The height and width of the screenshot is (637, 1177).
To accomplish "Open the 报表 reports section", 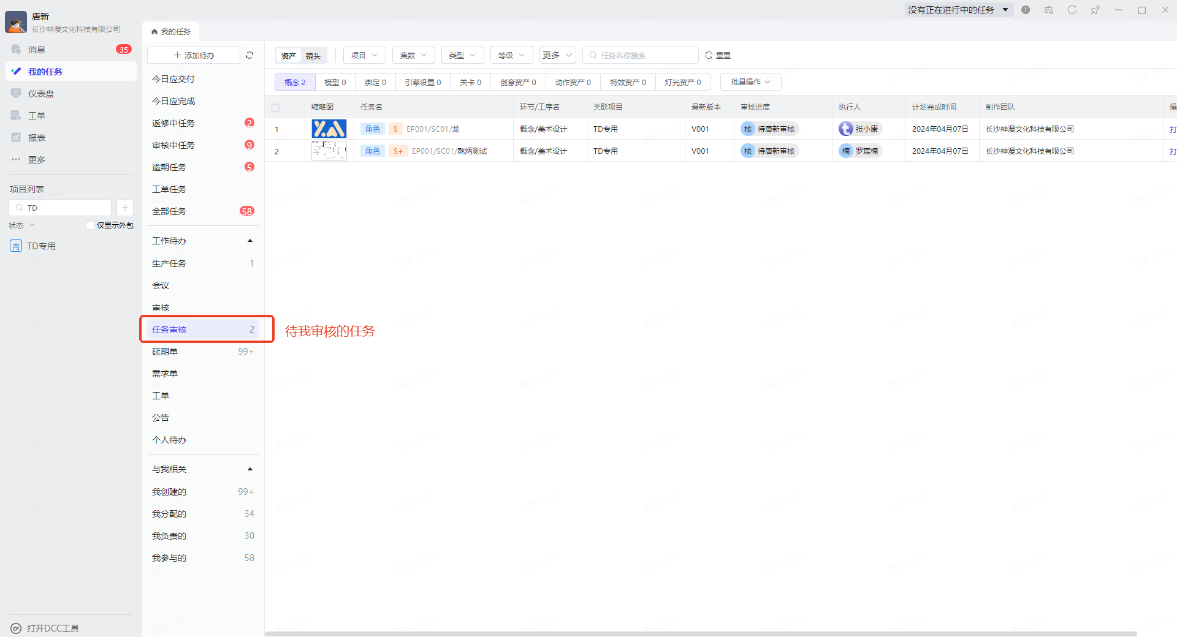I will click(x=37, y=138).
